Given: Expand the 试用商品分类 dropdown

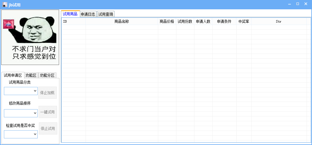Looking at the screenshot, I should (21, 91).
